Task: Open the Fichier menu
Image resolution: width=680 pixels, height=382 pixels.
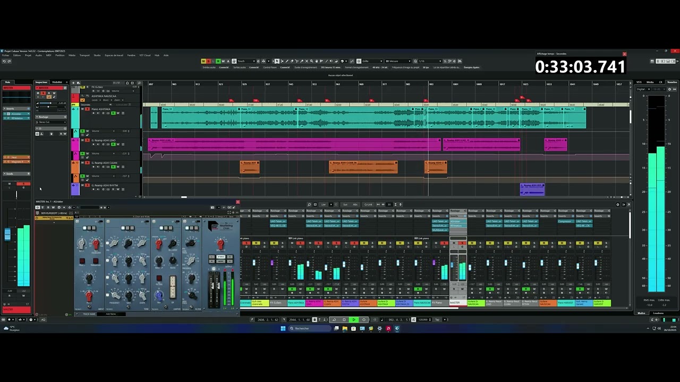Action: tap(5, 55)
